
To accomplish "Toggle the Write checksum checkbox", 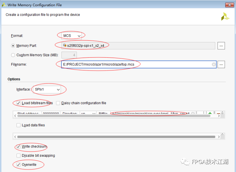I will pos(18,147).
